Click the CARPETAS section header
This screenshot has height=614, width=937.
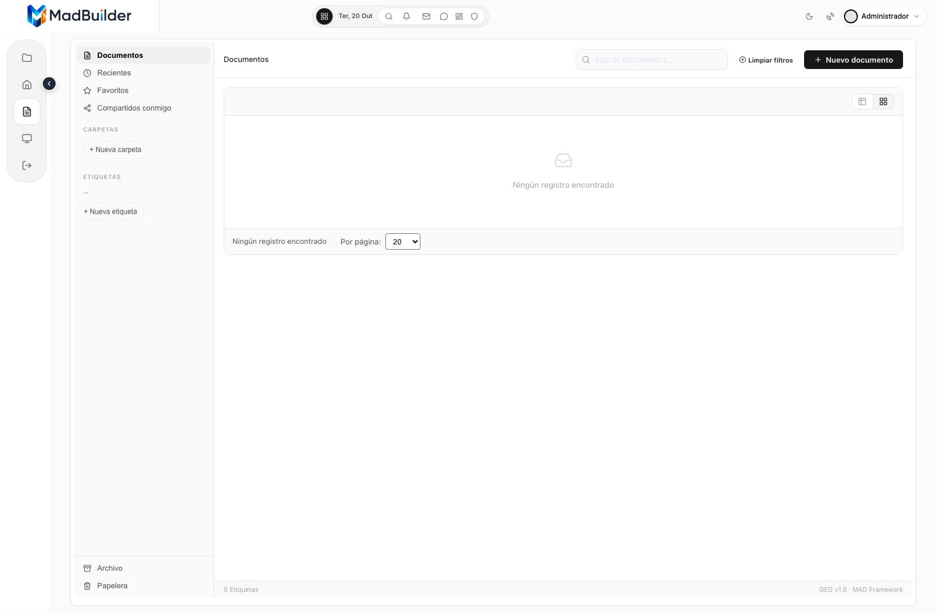coord(101,130)
